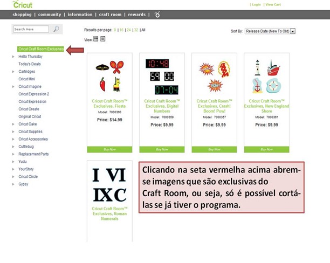
Task: Buy Now the Crash! Boom! Pow! set
Action: coord(214,149)
